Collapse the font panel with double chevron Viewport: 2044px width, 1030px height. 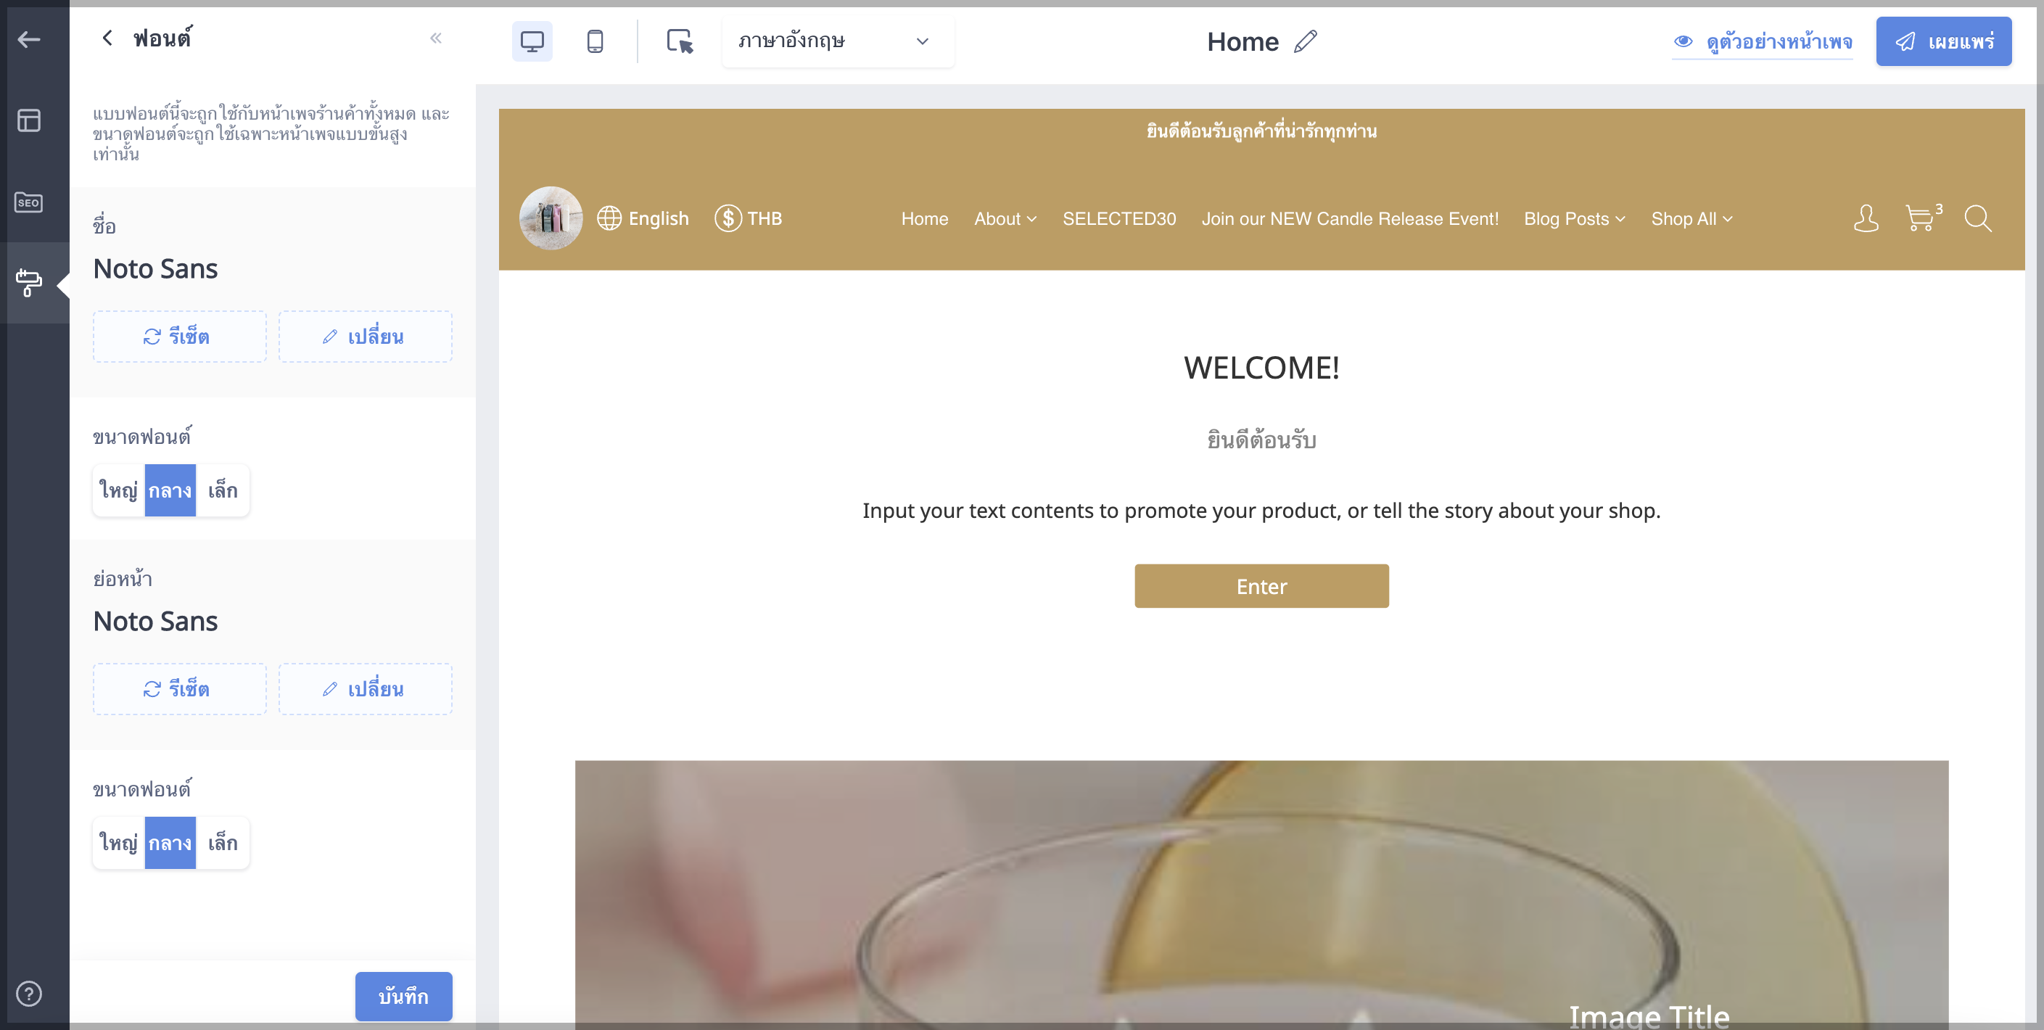(x=436, y=38)
